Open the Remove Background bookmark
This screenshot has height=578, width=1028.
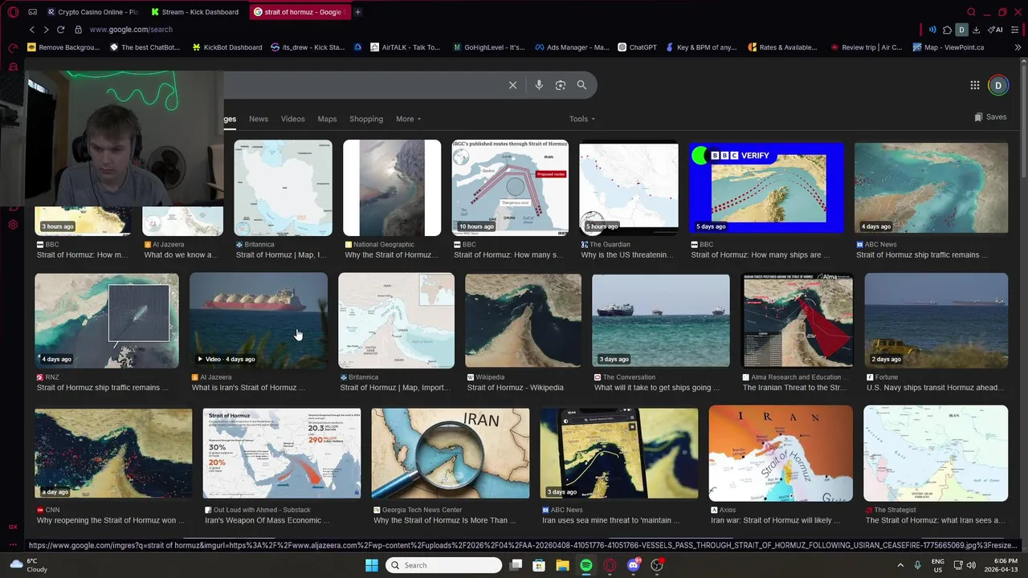(63, 47)
